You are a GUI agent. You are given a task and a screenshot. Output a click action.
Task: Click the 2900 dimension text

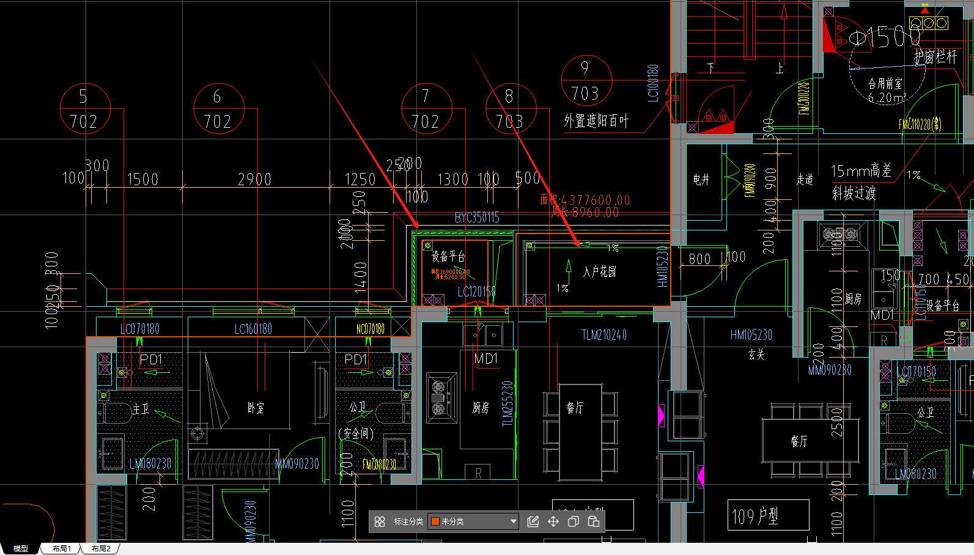255,179
